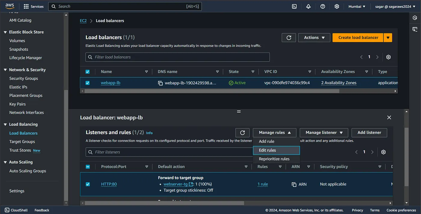Viewport: 421px width, 214px height.
Task: Open the Mumbai region selector
Action: point(357,6)
